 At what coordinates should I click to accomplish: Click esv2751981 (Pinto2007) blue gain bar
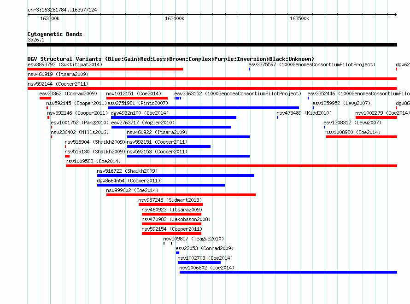[x=203, y=108]
